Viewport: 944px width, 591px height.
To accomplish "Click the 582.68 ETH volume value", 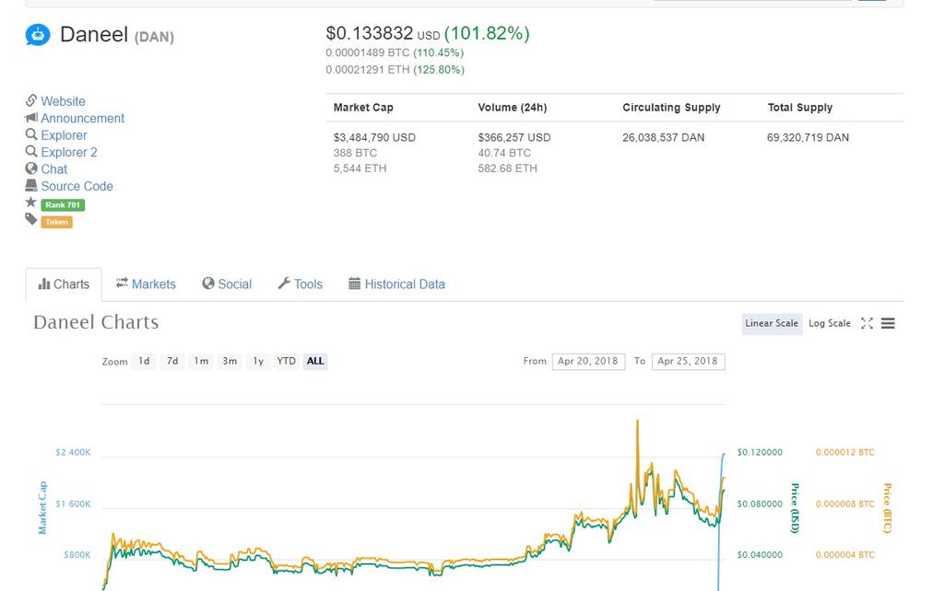I will [508, 169].
